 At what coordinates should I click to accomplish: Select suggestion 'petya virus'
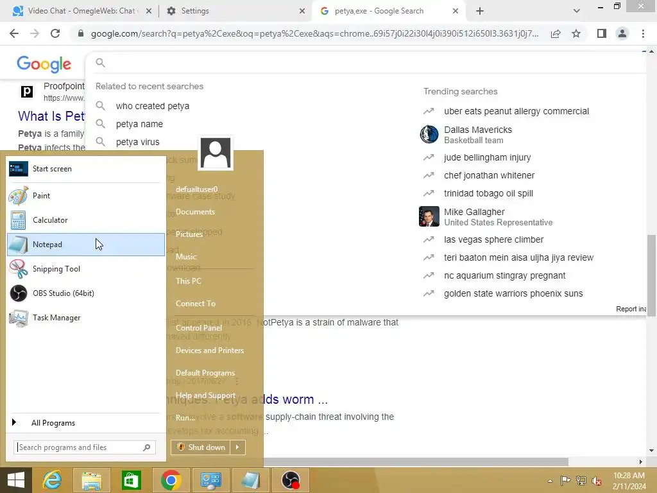pos(138,142)
